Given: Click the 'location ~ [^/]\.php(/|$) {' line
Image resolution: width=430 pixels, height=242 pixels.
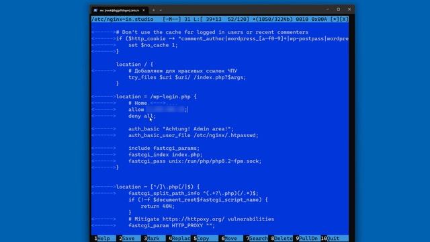Looking at the screenshot, I should point(158,187).
